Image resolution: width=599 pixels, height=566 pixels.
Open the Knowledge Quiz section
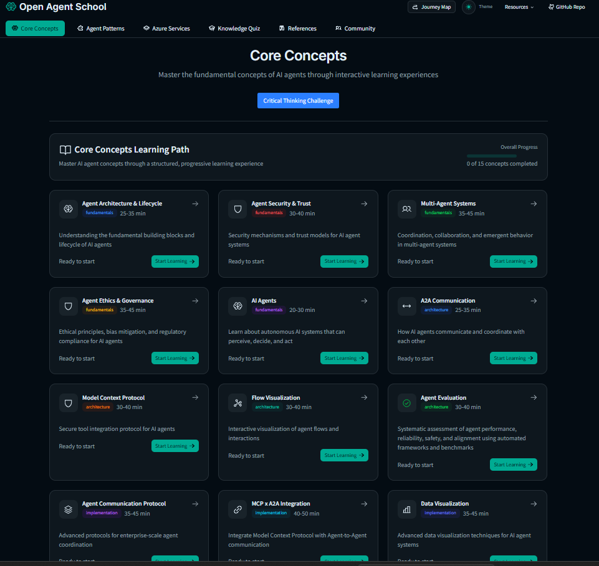pos(234,28)
